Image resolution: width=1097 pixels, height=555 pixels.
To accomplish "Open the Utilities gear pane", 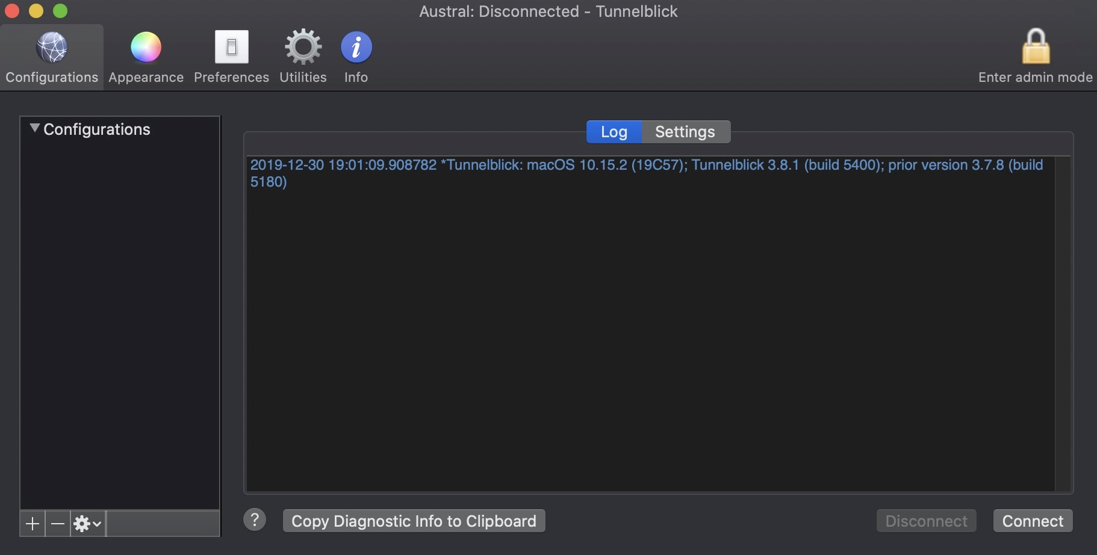I will [x=303, y=58].
